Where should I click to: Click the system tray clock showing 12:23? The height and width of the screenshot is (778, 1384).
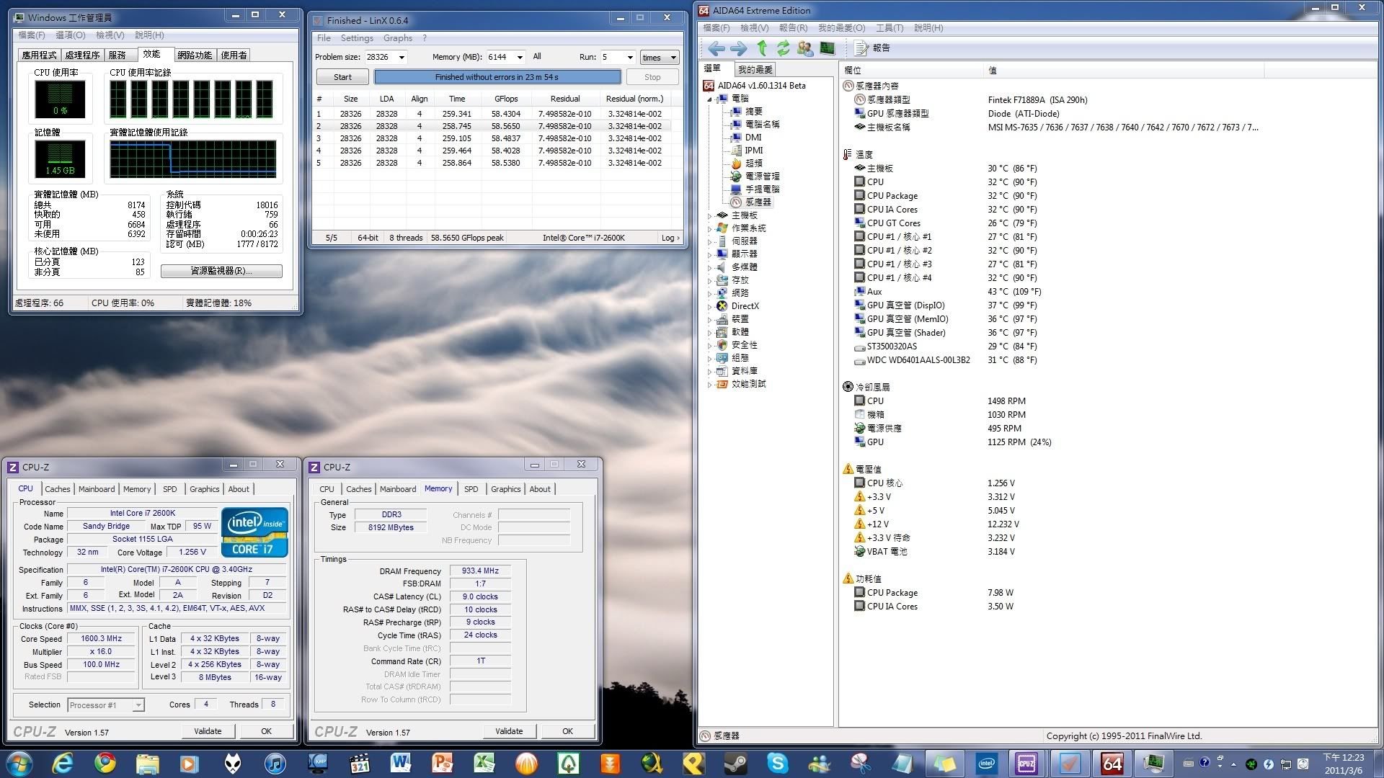[x=1344, y=764]
